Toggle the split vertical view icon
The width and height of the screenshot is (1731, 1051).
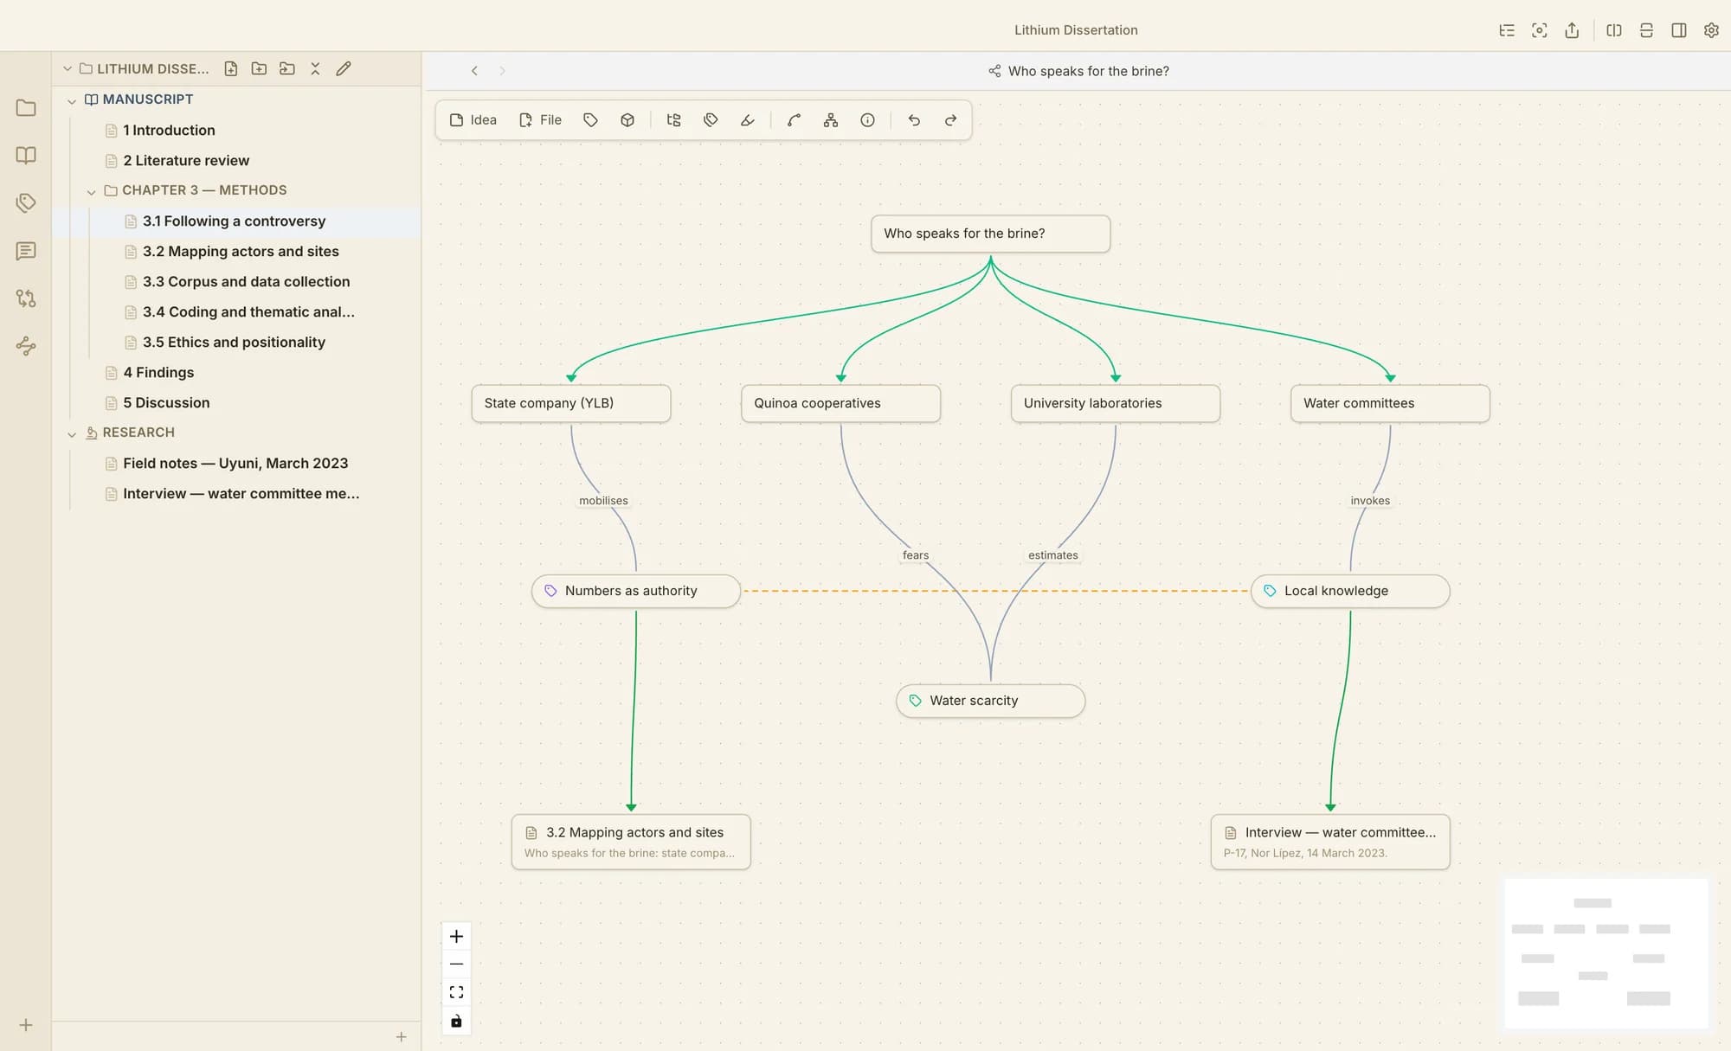(x=1613, y=30)
